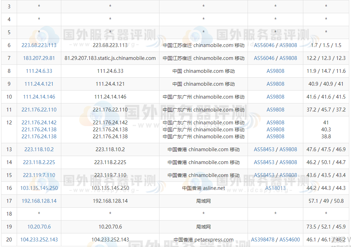Click the AS398478 link in row 20
The image size is (351, 247).
264,239
